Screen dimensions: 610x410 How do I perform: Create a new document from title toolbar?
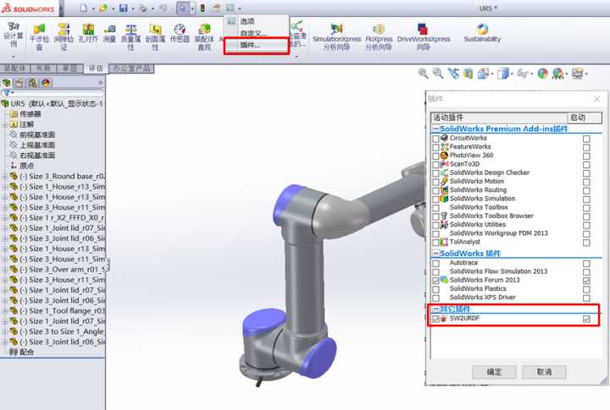[84, 8]
